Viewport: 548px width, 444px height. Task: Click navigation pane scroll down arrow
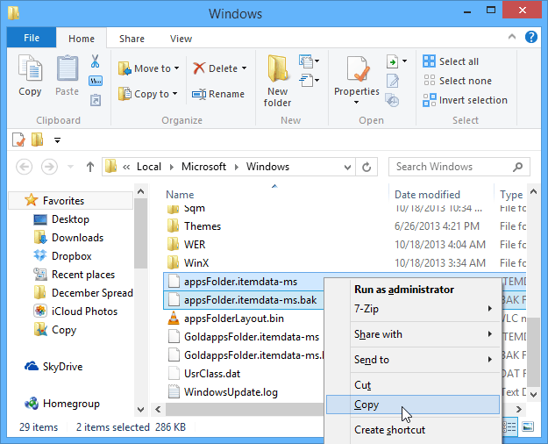[x=140, y=409]
